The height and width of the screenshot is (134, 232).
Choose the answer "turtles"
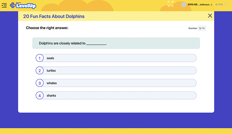point(51,71)
